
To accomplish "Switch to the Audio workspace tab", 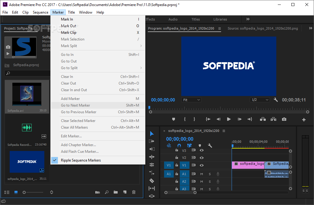I will (173, 19).
